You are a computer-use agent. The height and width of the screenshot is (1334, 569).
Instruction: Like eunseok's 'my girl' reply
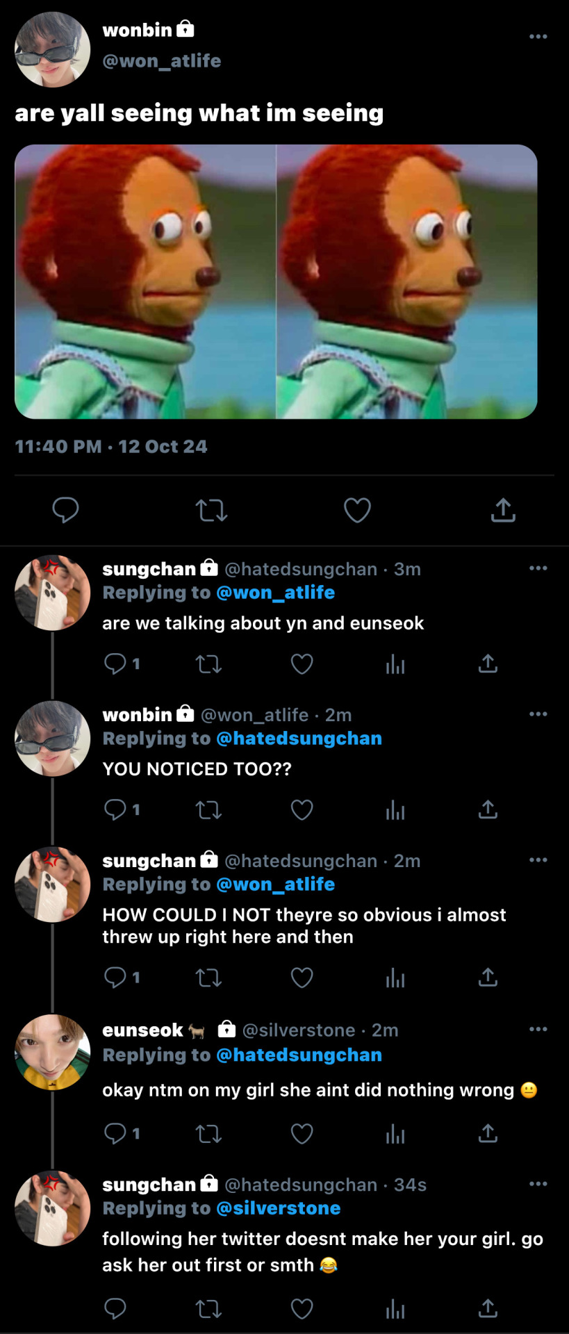coord(302,1134)
